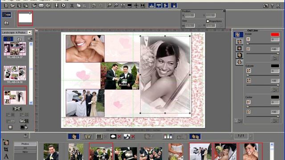Click the Inside red color swatch
285x160 pixels.
coord(275,35)
